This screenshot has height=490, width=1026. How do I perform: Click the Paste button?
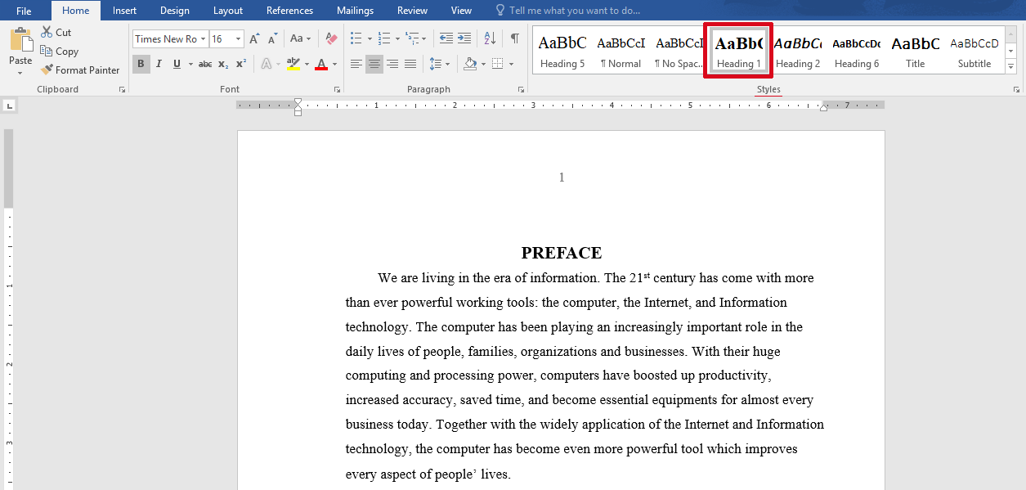point(20,52)
